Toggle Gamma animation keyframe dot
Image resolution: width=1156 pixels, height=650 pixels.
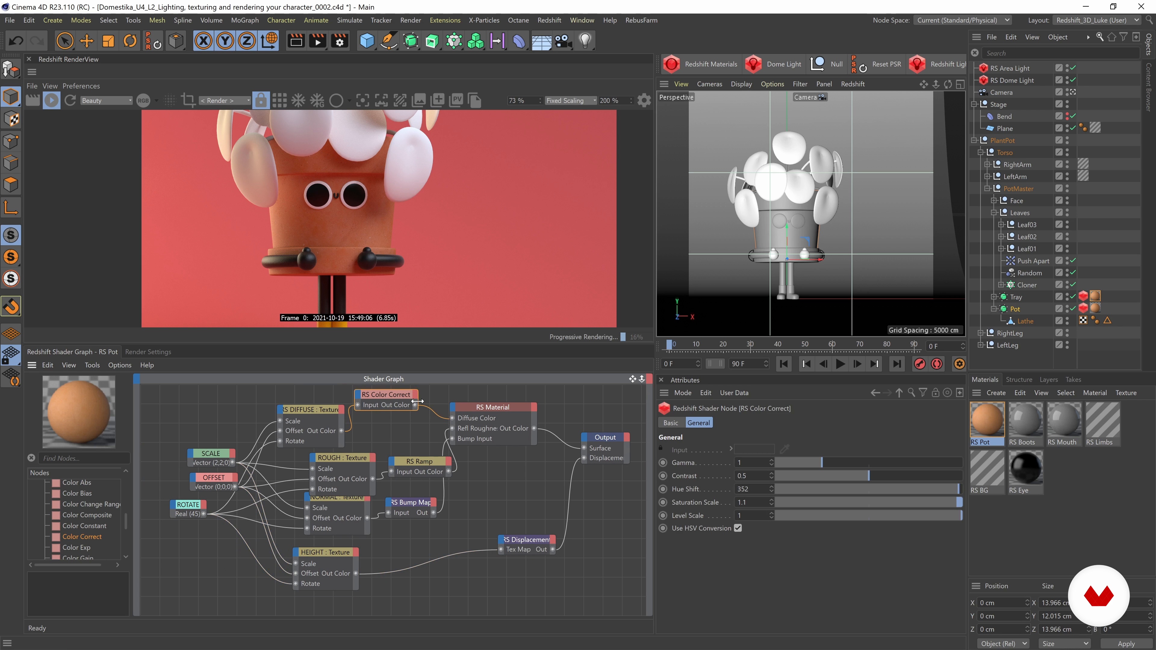pos(663,463)
